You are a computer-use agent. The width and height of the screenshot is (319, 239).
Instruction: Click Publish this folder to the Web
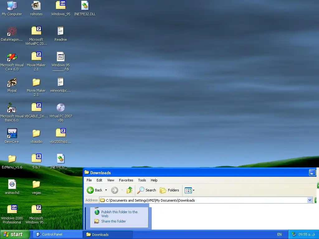(x=119, y=214)
